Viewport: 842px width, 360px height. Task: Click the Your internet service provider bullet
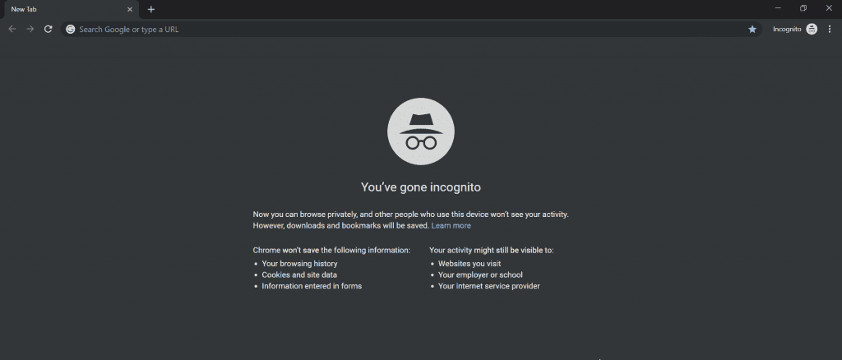[488, 286]
